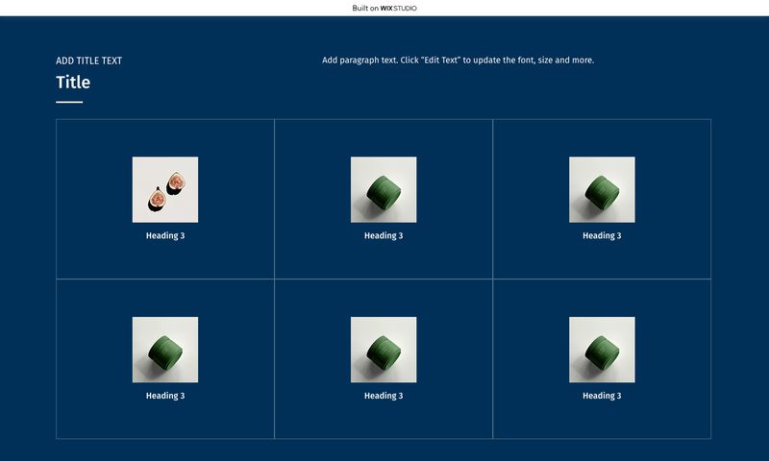Select the large 'Title' heading
The width and height of the screenshot is (769, 461).
pyautogui.click(x=73, y=83)
